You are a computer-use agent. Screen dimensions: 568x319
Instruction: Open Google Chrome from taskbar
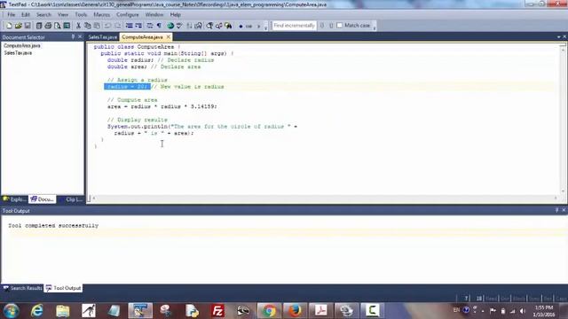269,311
